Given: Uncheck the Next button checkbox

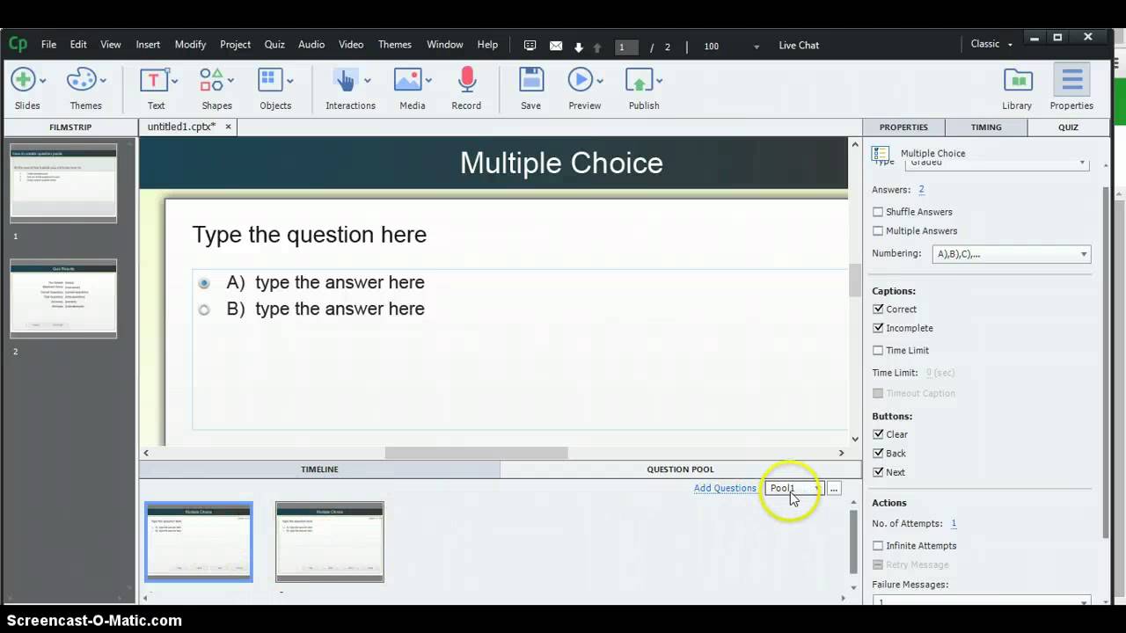Looking at the screenshot, I should [x=878, y=472].
